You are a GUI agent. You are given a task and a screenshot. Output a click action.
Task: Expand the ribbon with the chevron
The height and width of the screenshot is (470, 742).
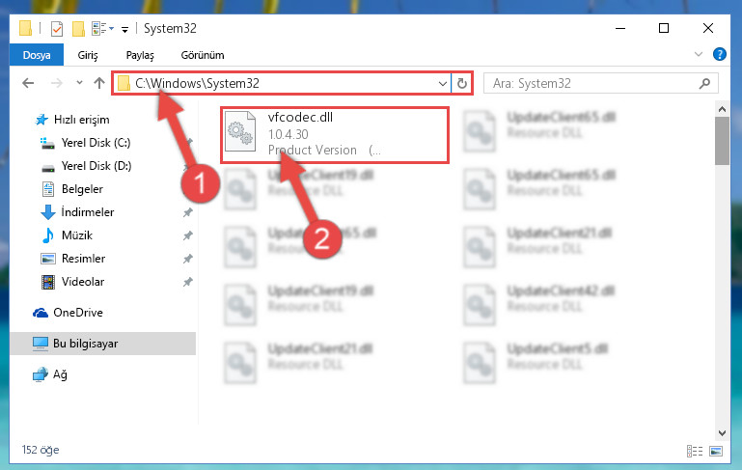tap(698, 54)
